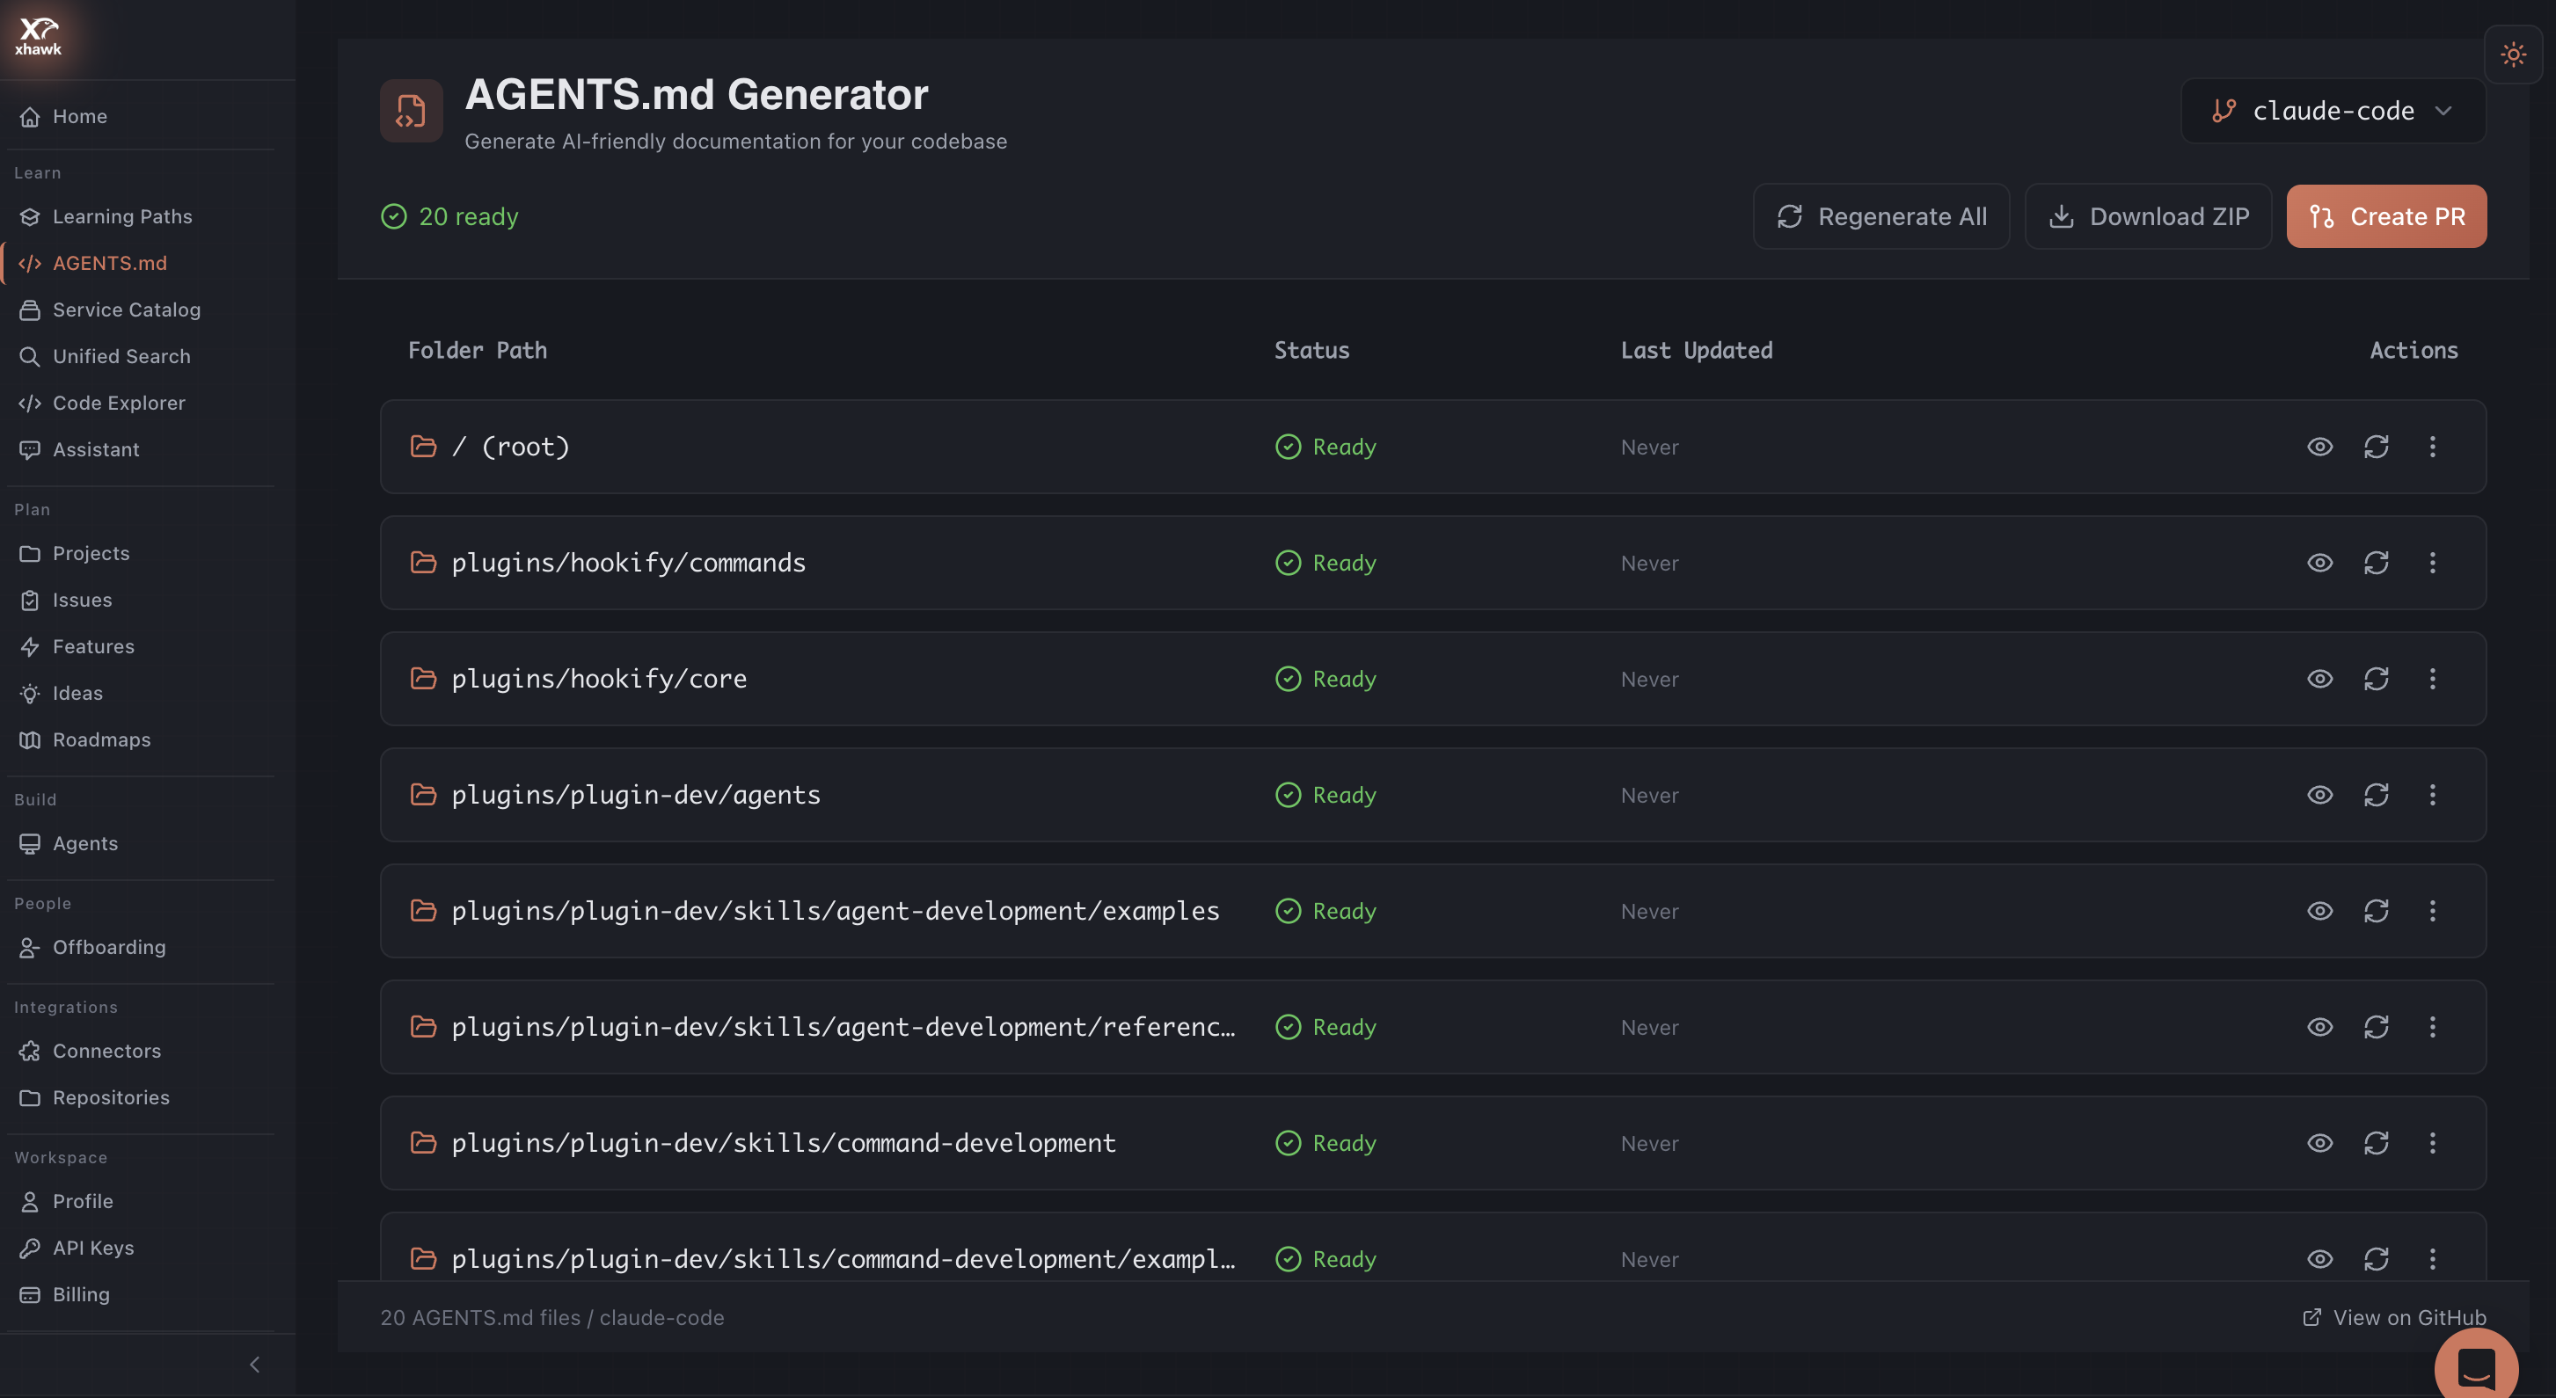
Task: Click the xhawk logo
Action: pos(37,36)
